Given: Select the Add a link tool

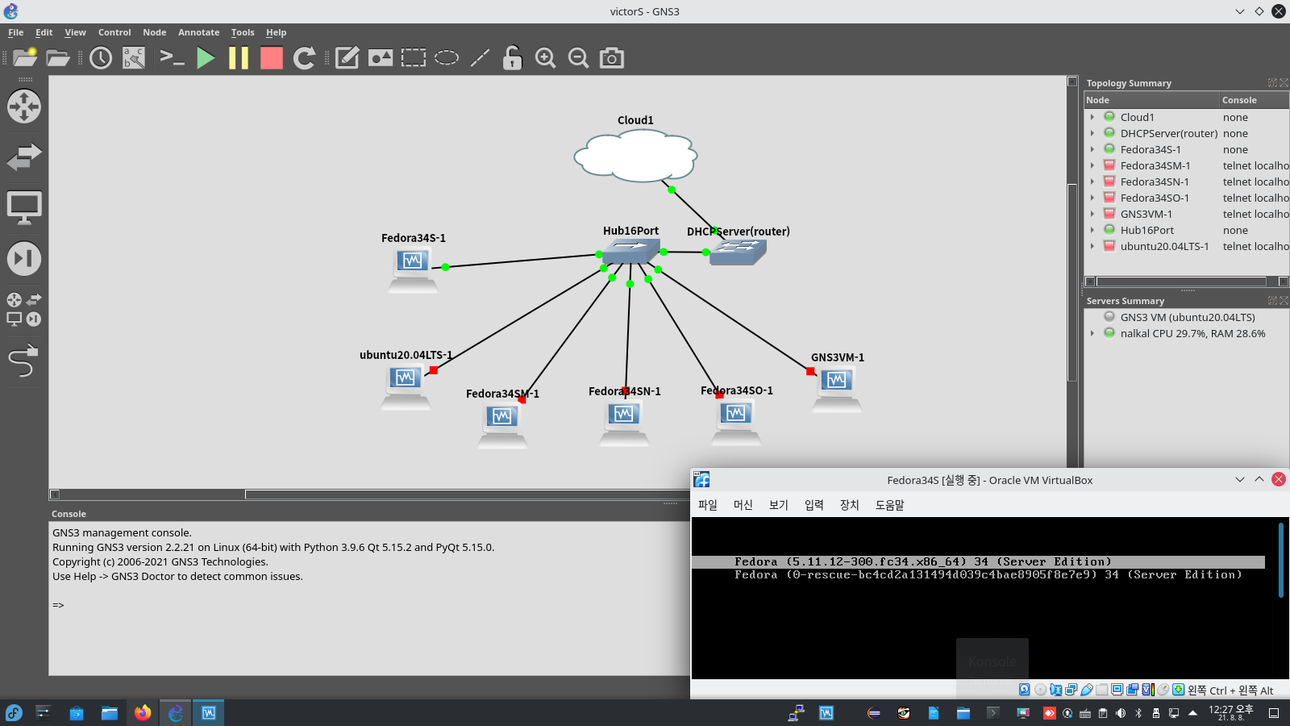Looking at the screenshot, I should point(24,361).
